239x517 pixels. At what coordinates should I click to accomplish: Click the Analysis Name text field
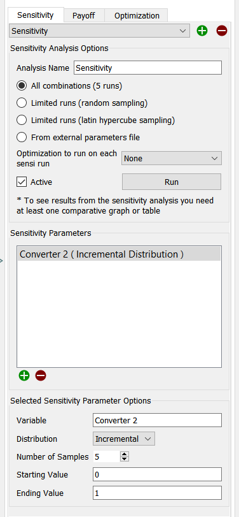pyautogui.click(x=147, y=68)
